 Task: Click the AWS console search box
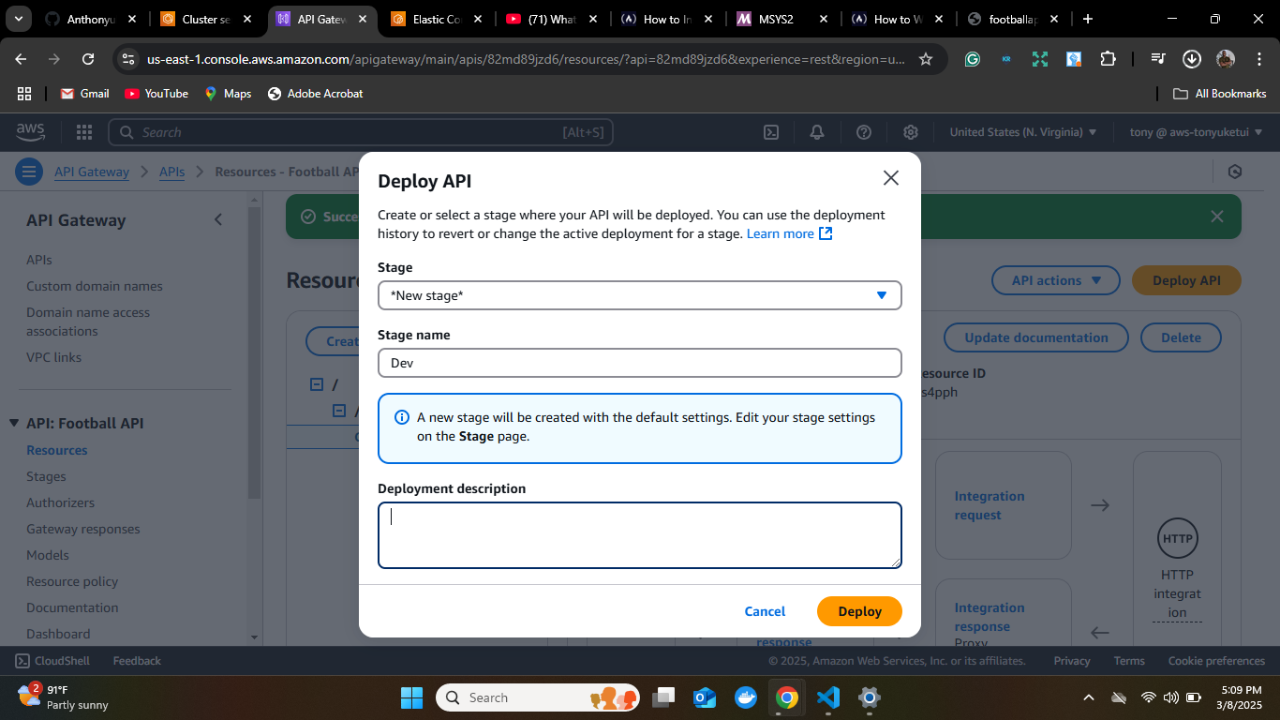pos(361,132)
